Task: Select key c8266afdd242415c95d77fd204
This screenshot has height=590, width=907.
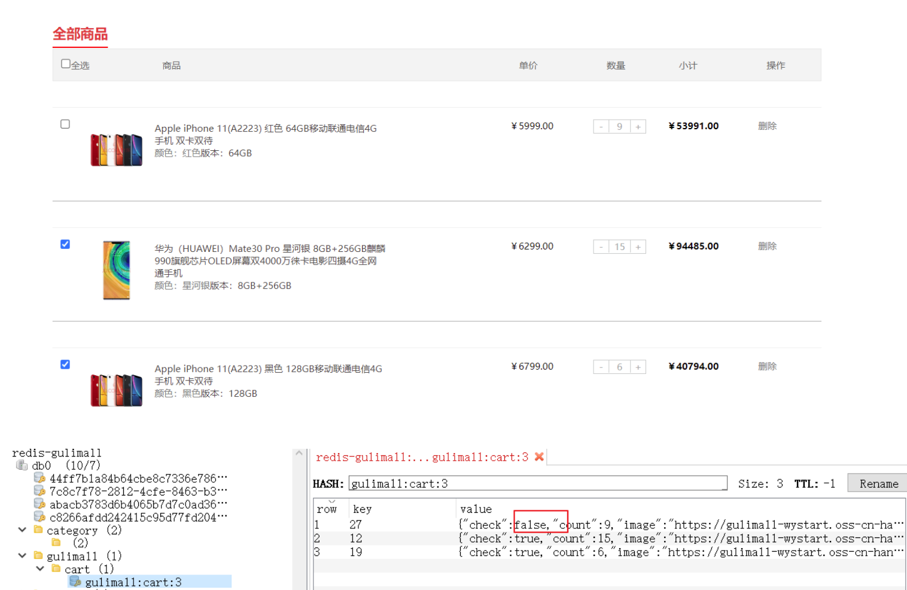Action: [138, 517]
